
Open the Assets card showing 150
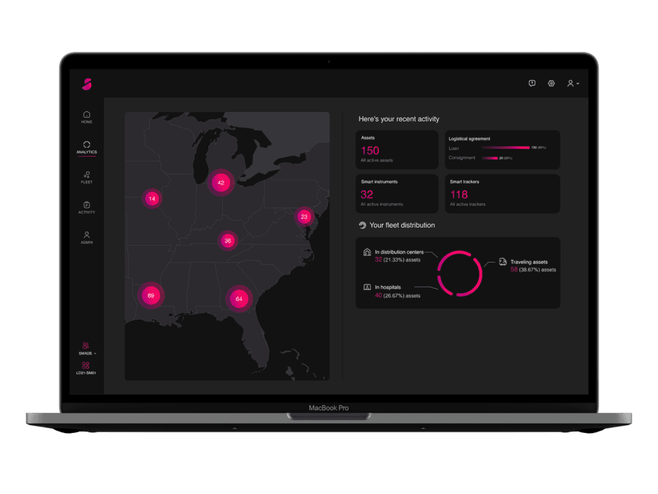coord(396,149)
